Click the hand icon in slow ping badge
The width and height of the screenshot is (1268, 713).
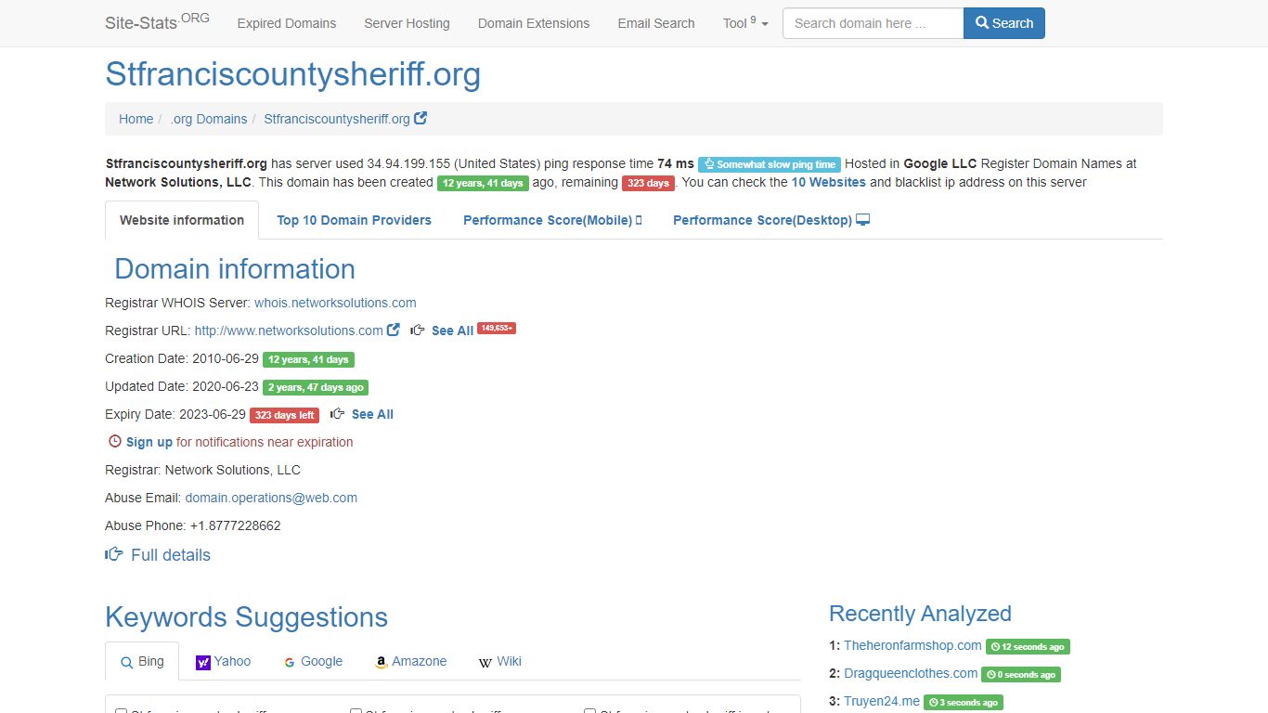click(x=709, y=164)
